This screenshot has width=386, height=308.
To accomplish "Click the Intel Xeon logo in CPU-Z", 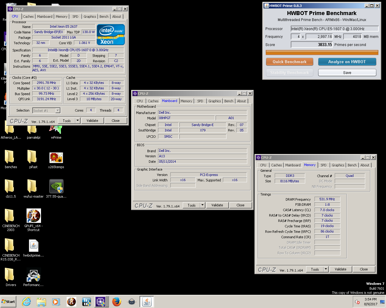I will click(111, 35).
